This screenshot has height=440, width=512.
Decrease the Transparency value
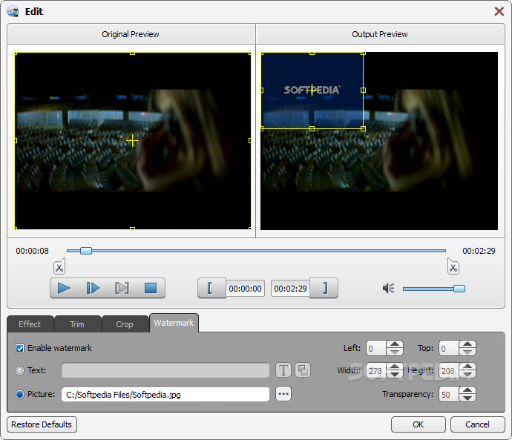click(x=467, y=398)
